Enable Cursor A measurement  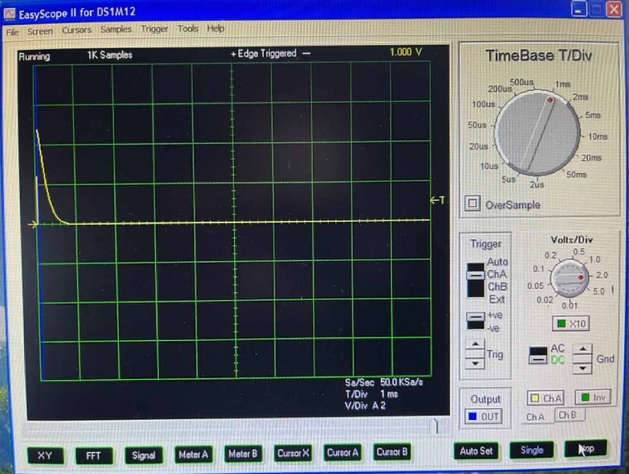[x=343, y=453]
